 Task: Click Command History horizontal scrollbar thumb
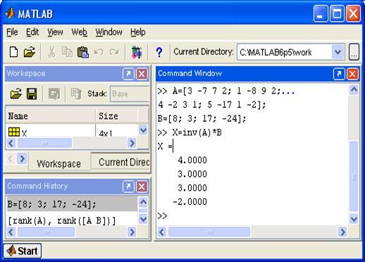click(x=47, y=232)
